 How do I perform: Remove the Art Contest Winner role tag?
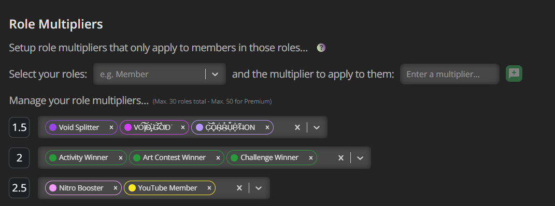tap(218, 157)
